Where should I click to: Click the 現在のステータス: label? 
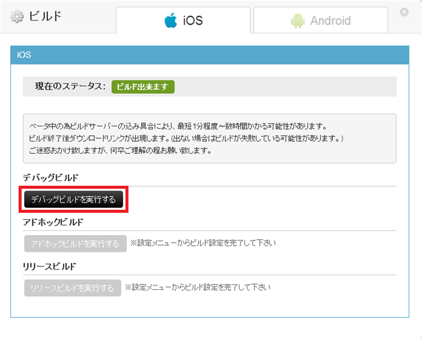click(x=70, y=87)
